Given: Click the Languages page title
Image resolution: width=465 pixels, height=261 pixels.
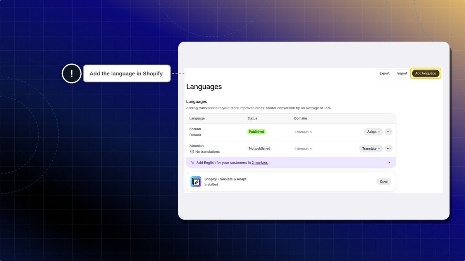Looking at the screenshot, I should [204, 87].
